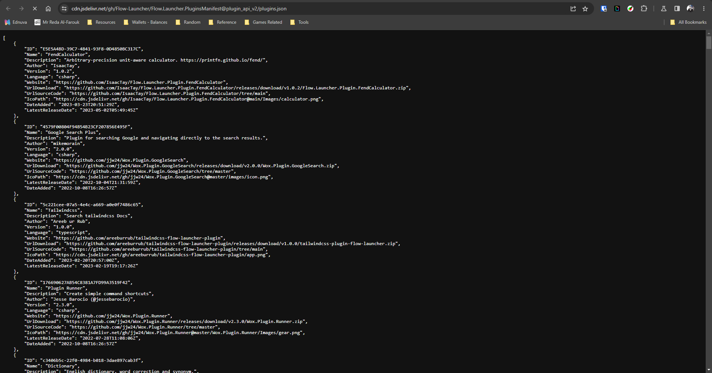Bookmark this page with the star icon
This screenshot has width=712, height=373.
[x=586, y=8]
